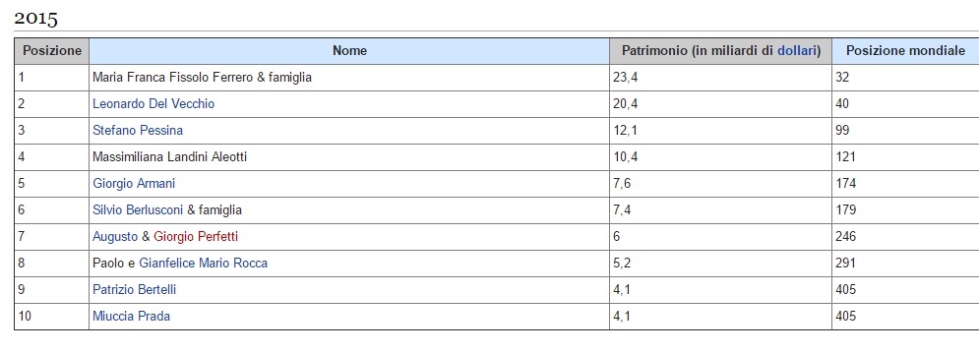Select the Nome column header

(x=349, y=51)
